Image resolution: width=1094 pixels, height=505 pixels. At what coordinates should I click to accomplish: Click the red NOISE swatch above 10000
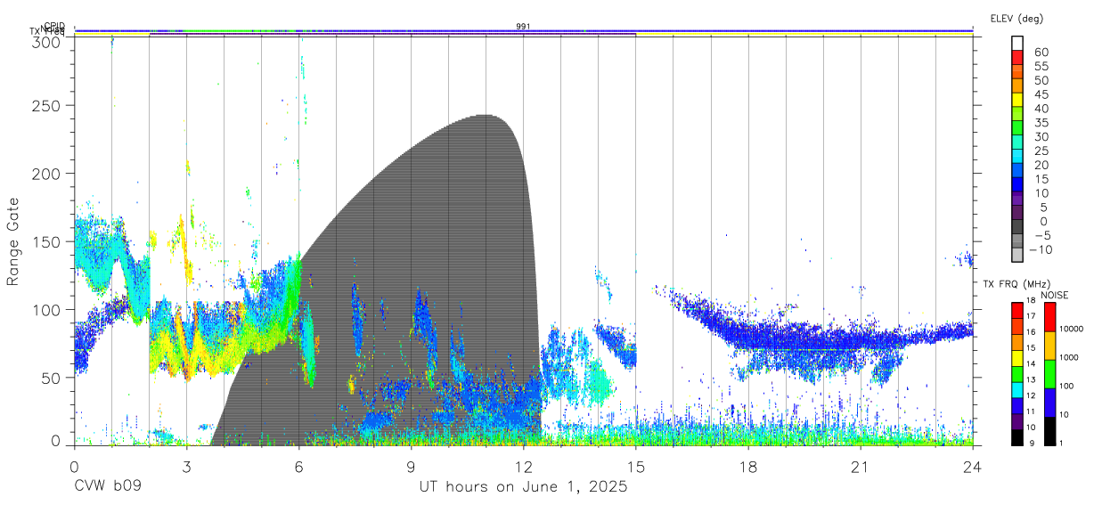pos(1049,317)
